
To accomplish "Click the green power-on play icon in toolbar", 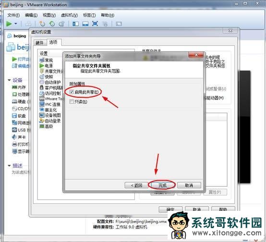I will 9,23.
